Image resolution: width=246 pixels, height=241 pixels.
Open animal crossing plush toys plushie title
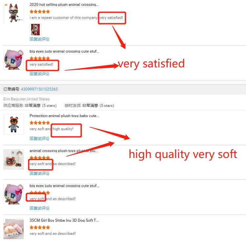point(64,151)
